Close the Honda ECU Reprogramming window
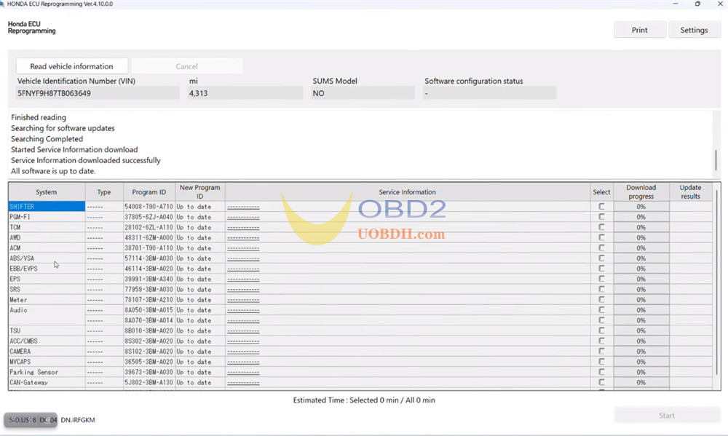728x436 pixels. 720,4
